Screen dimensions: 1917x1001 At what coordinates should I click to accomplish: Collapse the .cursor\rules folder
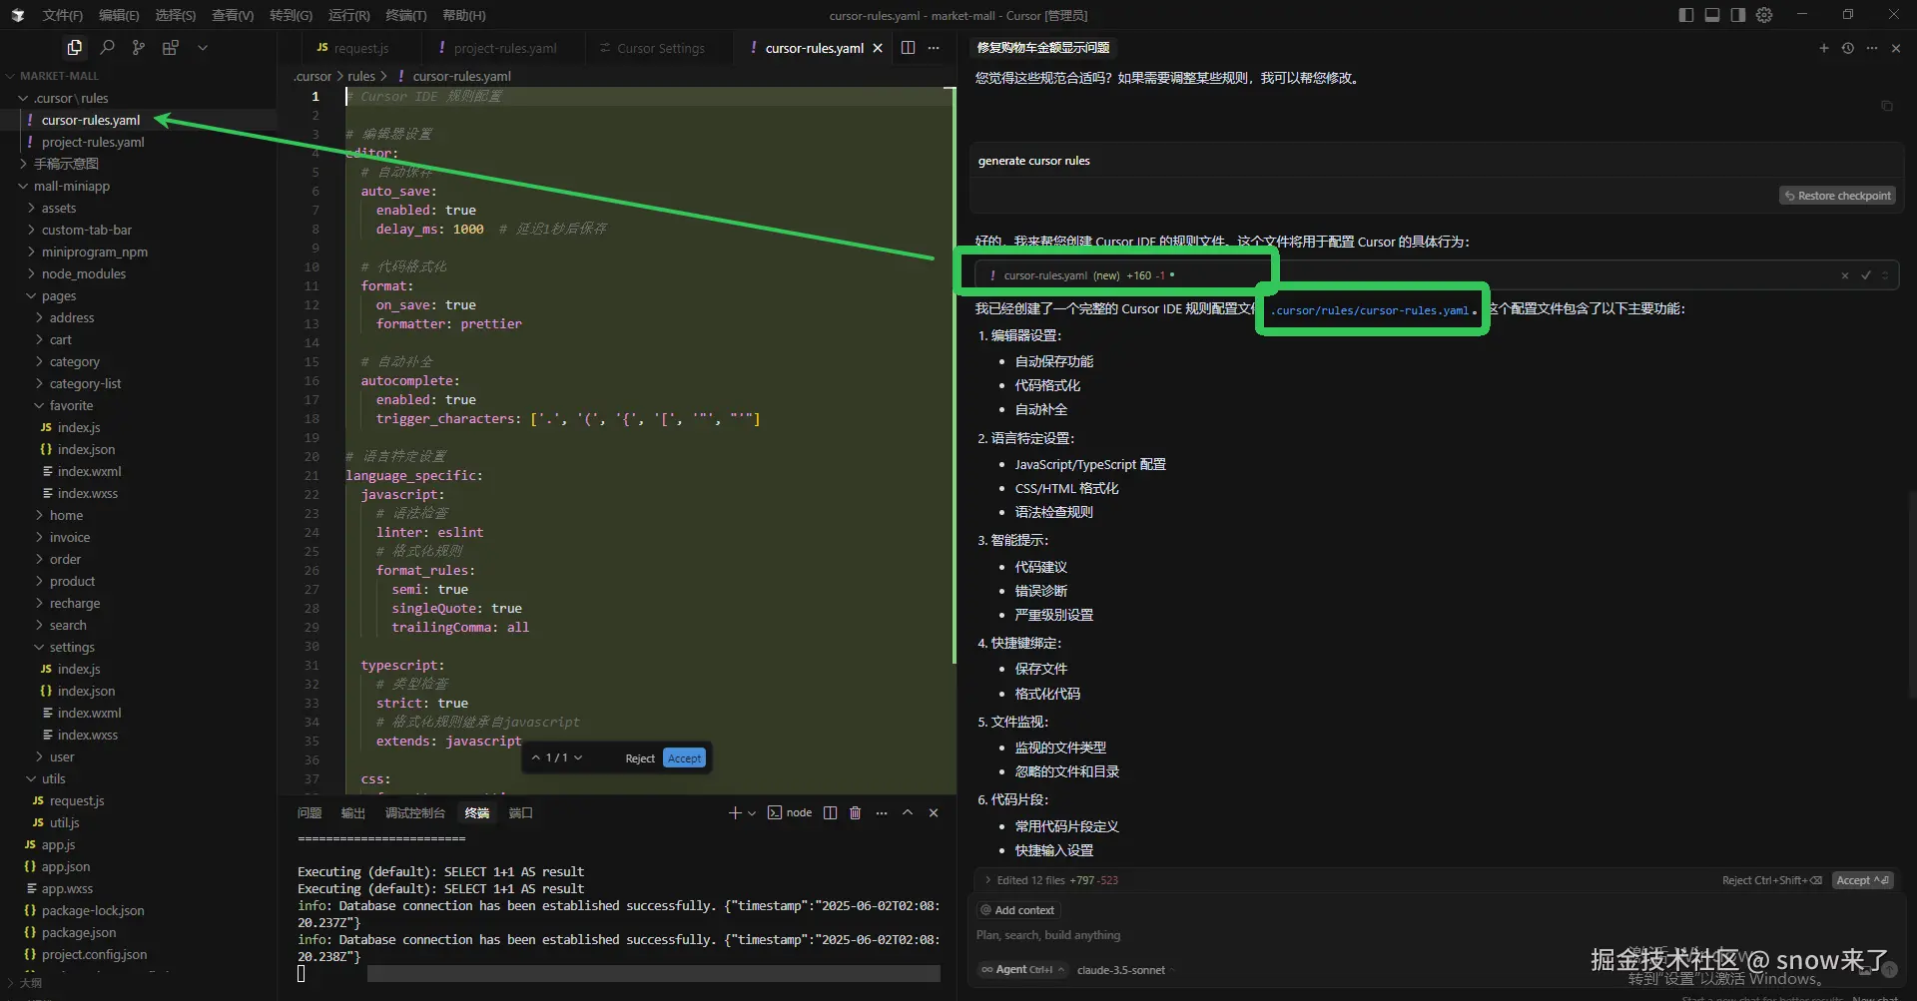70,98
